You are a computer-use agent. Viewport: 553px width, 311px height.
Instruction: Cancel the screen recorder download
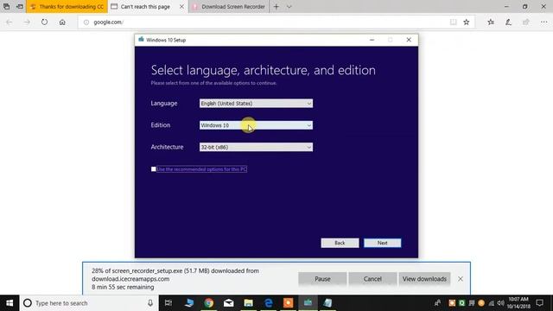tap(372, 279)
